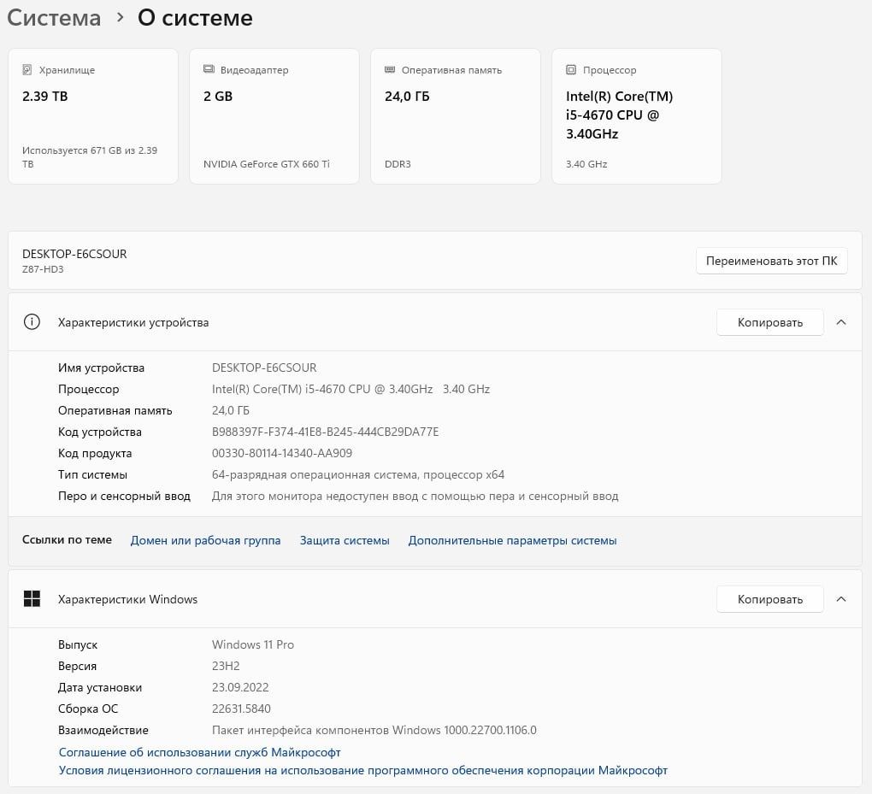Click the Код устройства row label

[x=100, y=432]
